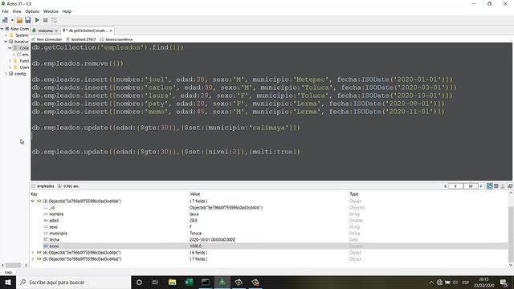
Task: Click the Stop execution icon
Action: pyautogui.click(x=46, y=20)
